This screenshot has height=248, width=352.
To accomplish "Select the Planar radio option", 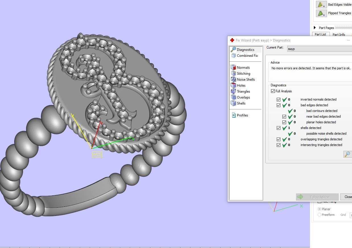I will click(319, 209).
